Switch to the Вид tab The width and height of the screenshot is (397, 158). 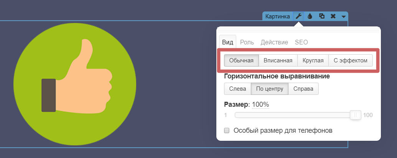[227, 42]
